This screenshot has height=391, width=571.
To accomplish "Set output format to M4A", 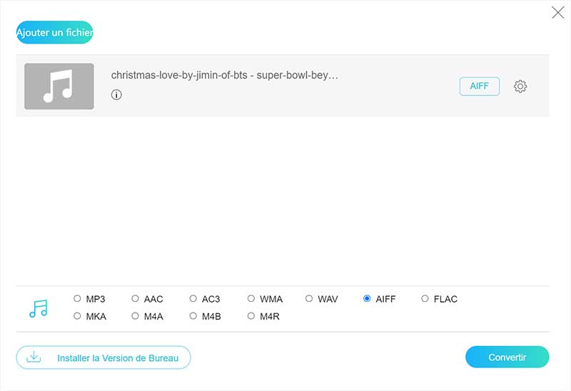I will pyautogui.click(x=135, y=316).
